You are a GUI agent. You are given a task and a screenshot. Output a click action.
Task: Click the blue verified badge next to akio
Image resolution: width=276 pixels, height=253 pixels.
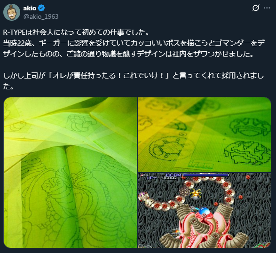click(x=41, y=8)
